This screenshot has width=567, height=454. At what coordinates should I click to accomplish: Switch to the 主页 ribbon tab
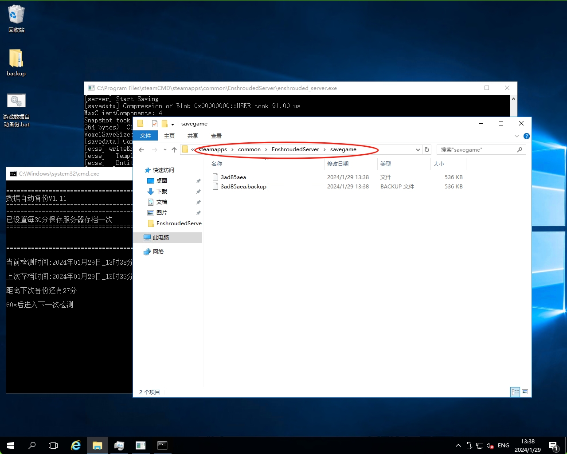point(169,136)
